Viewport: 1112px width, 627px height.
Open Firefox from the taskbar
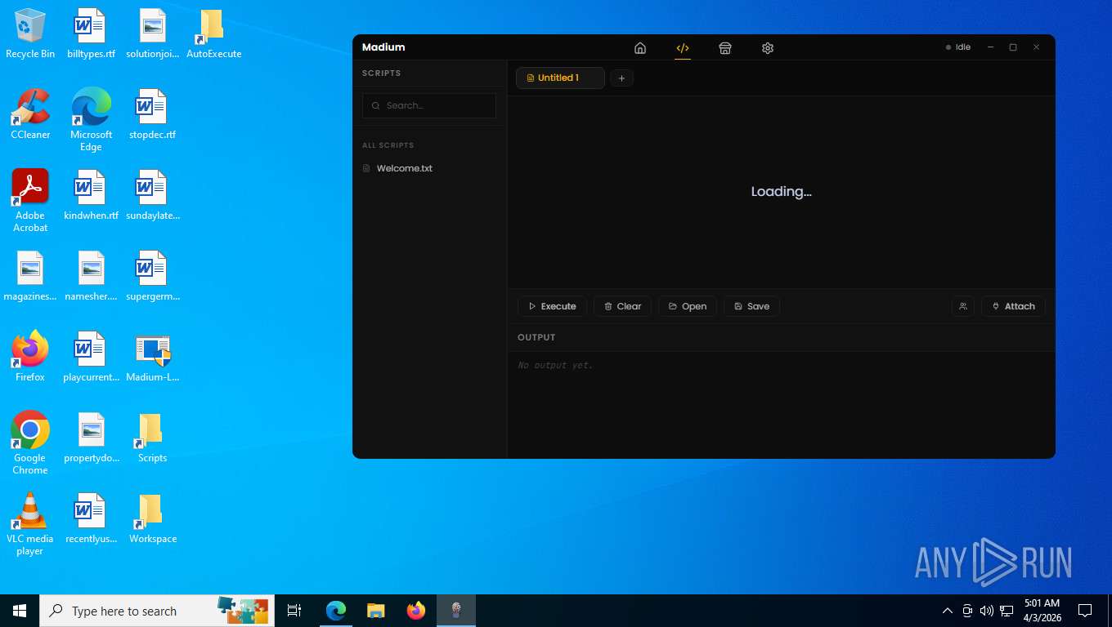pyautogui.click(x=416, y=611)
